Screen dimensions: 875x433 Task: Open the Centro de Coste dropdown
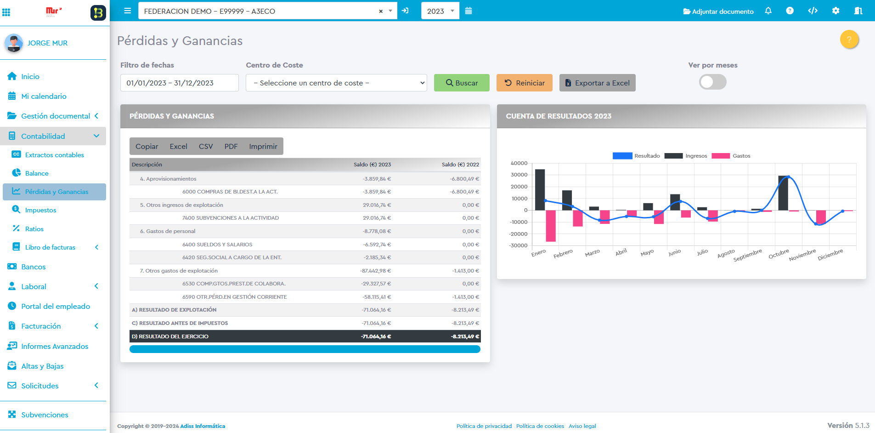[336, 83]
